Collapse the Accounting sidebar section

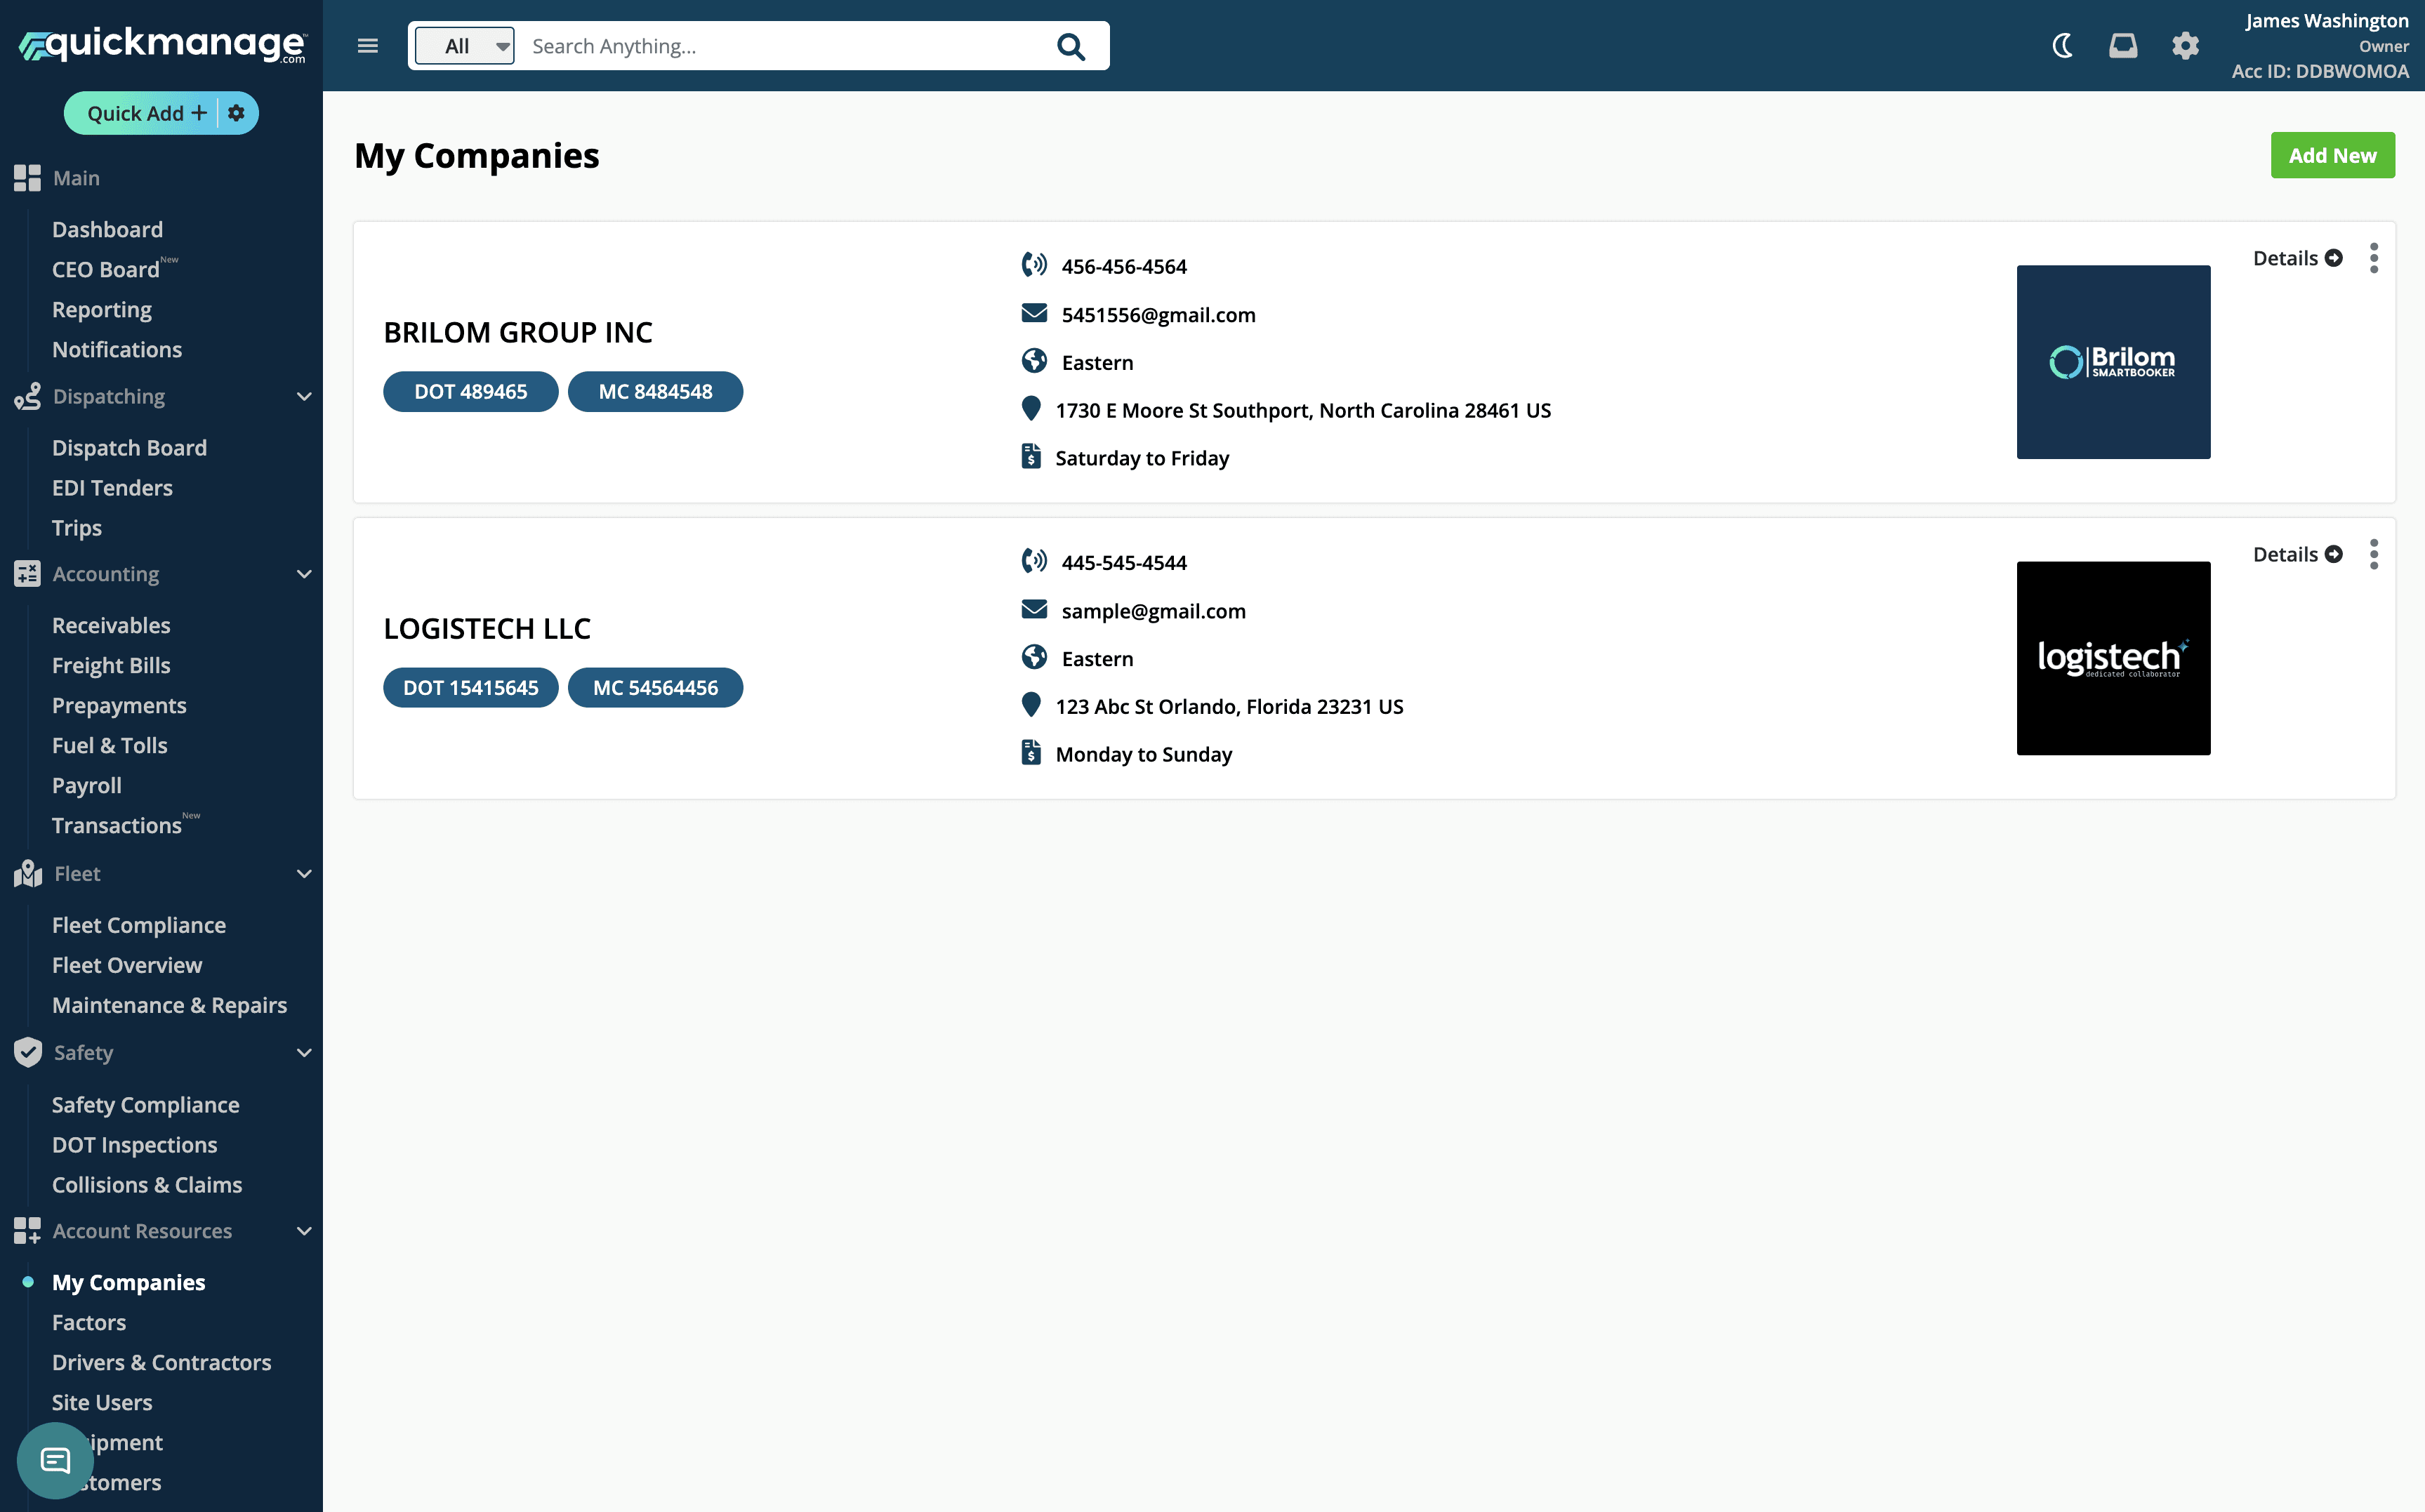point(304,574)
